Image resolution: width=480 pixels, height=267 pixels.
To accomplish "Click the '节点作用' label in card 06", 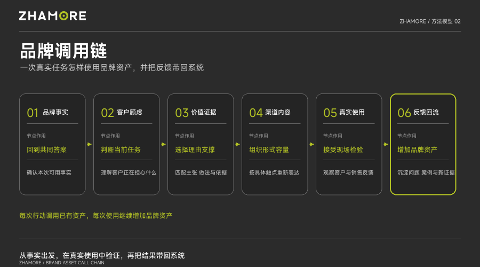I will point(406,136).
